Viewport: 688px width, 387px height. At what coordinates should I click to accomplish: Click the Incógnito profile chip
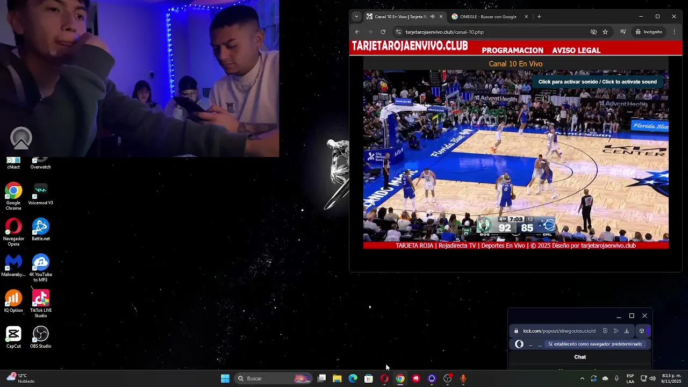(649, 32)
